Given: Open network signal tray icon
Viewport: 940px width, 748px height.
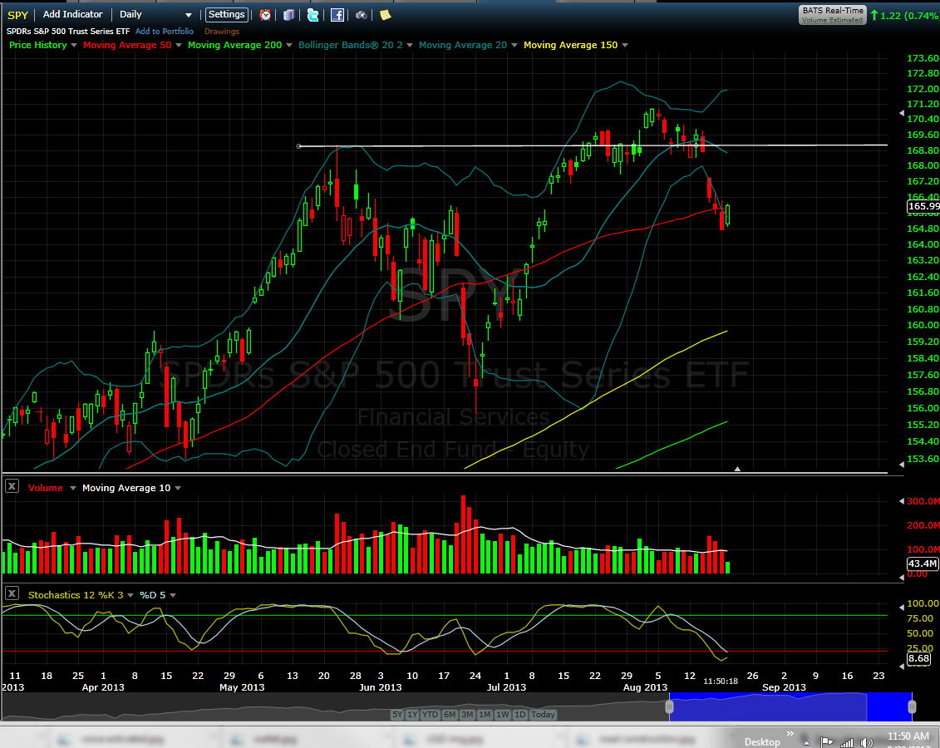Looking at the screenshot, I should 846,743.
